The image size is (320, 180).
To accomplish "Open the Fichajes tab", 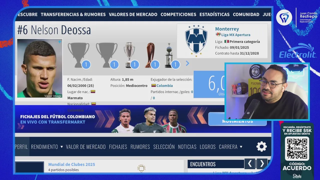I will 118,147.
